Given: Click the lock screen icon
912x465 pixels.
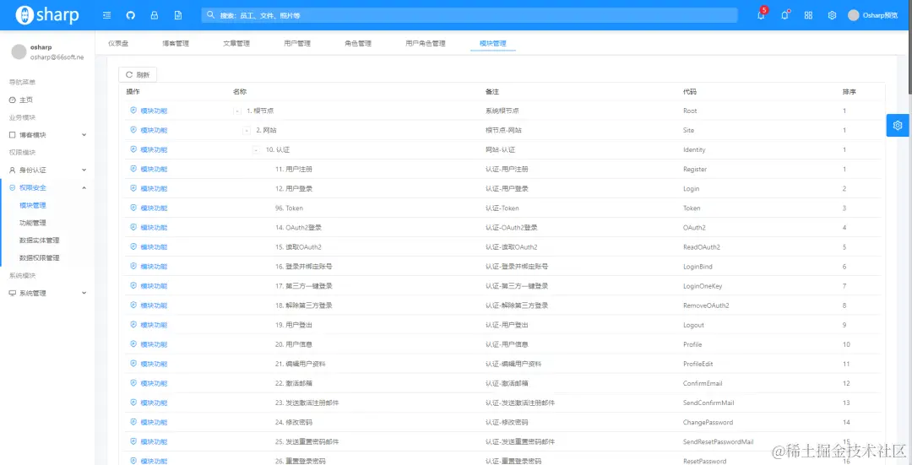Looking at the screenshot, I should [x=155, y=15].
